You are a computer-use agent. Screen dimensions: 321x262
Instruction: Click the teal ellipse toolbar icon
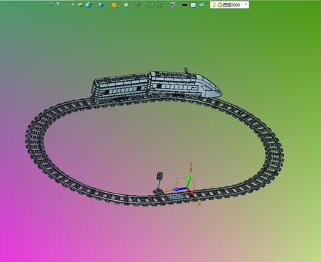(201, 4)
